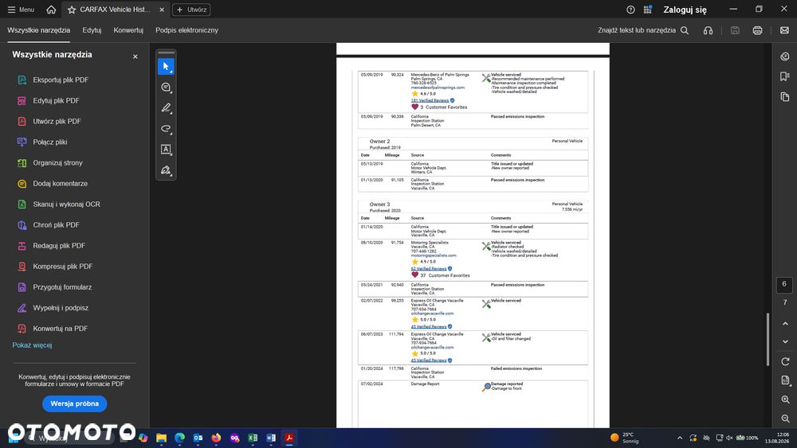
Task: Select the signature pen tool
Action: click(167, 170)
